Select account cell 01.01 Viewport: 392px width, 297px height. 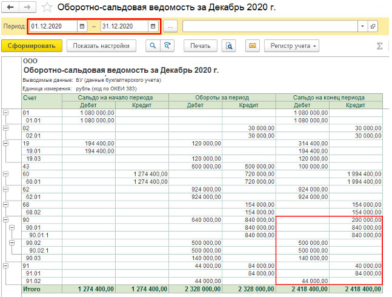pyautogui.click(x=42, y=121)
